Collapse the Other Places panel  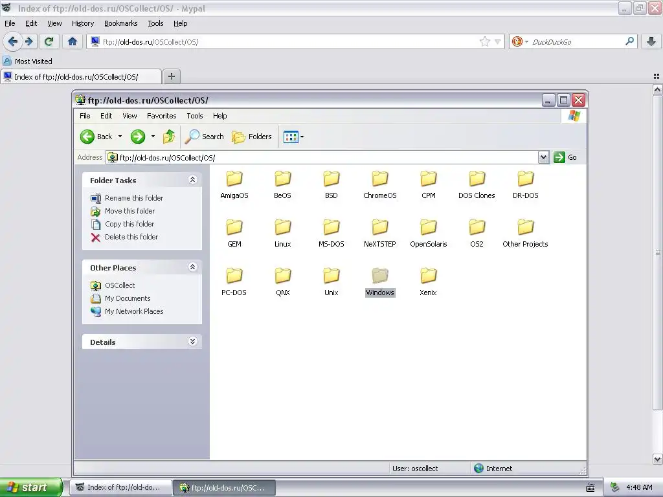pyautogui.click(x=192, y=267)
